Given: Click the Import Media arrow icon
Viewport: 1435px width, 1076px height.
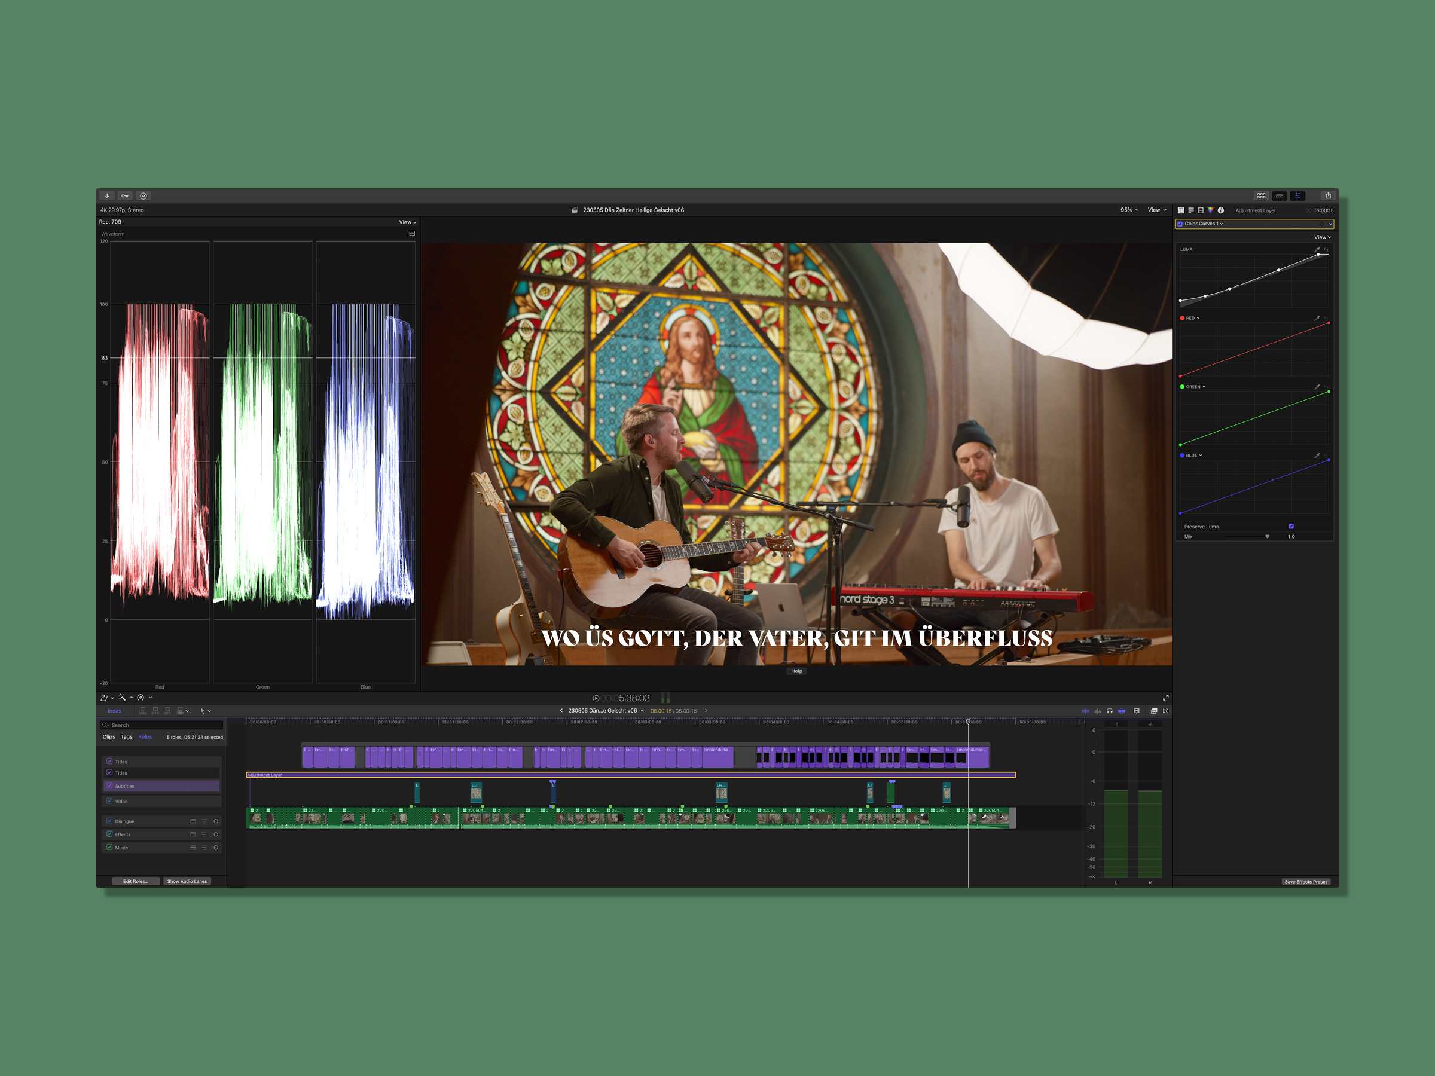Looking at the screenshot, I should pyautogui.click(x=107, y=196).
